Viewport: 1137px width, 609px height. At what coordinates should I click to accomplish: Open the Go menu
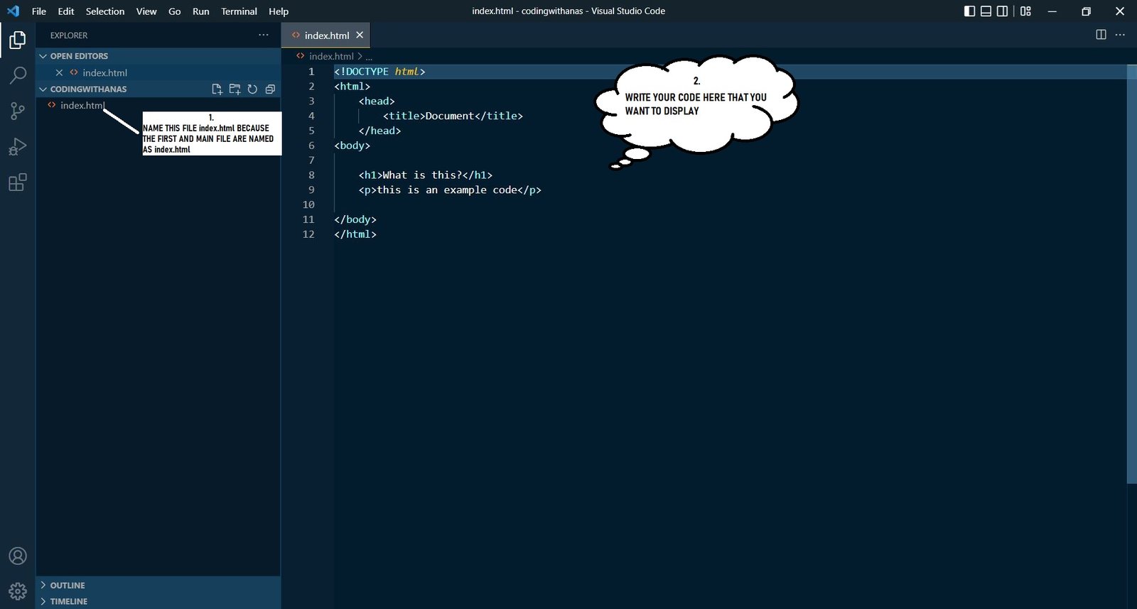(x=175, y=11)
